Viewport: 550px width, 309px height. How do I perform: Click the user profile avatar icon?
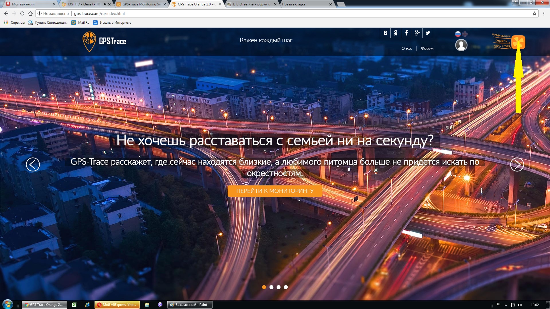click(461, 45)
